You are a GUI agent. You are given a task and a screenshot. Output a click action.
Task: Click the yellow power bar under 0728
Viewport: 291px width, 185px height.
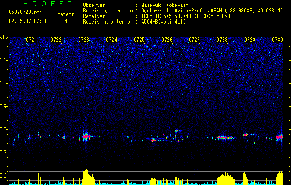tap(225, 179)
